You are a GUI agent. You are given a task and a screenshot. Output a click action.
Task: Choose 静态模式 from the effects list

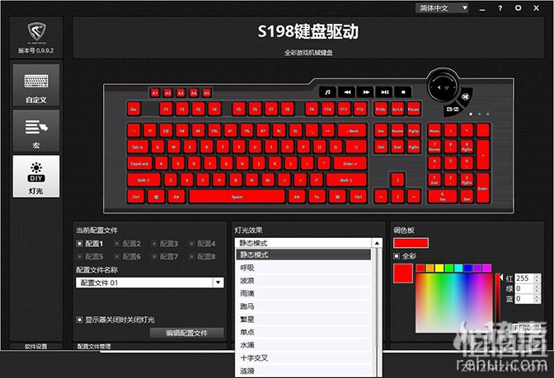click(x=303, y=254)
